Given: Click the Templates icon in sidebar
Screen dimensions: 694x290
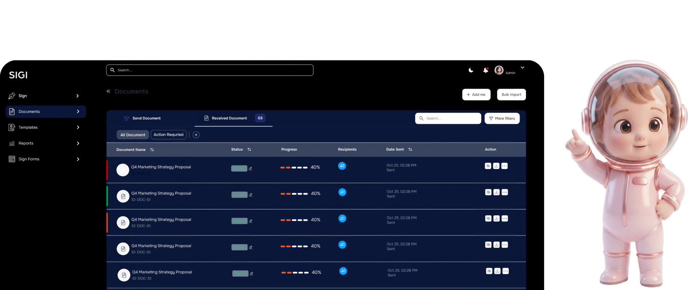Looking at the screenshot, I should (x=12, y=127).
